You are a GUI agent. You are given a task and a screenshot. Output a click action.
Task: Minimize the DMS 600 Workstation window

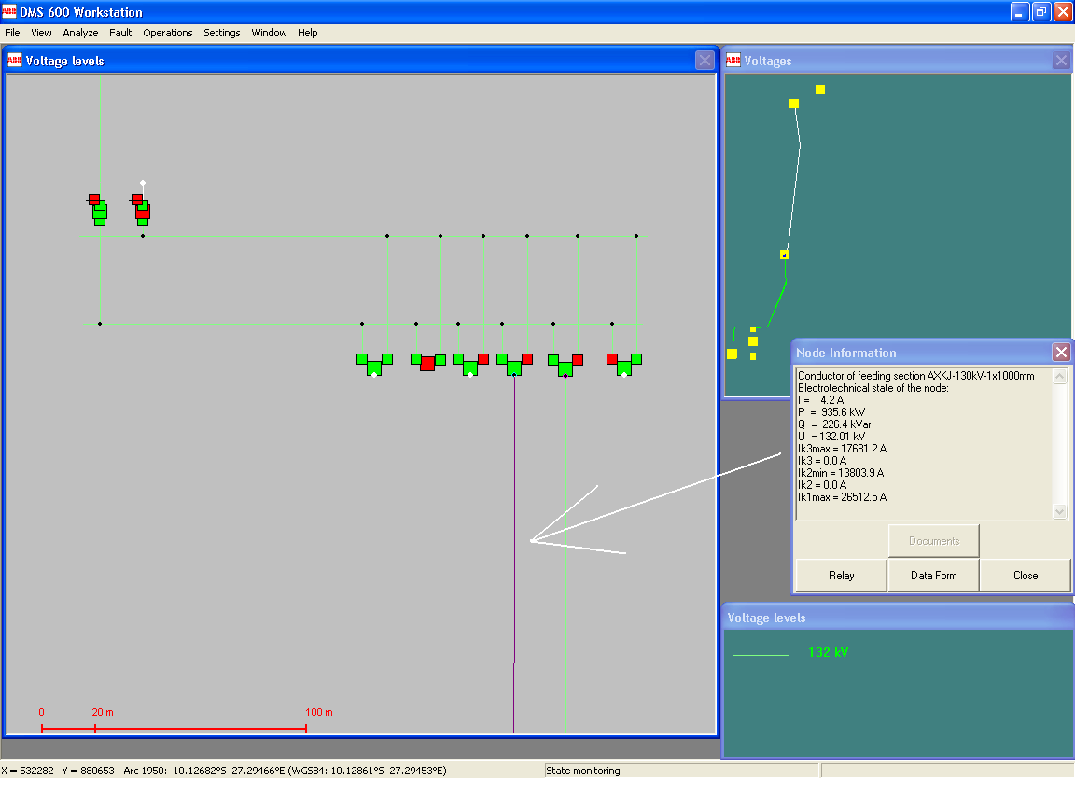point(1019,11)
